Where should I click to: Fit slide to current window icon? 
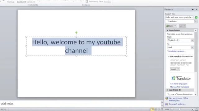coord(197,109)
